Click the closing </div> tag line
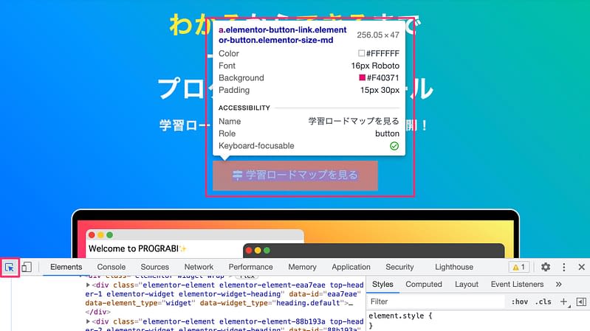Viewport: 590px width, 331px height. pyautogui.click(x=97, y=313)
